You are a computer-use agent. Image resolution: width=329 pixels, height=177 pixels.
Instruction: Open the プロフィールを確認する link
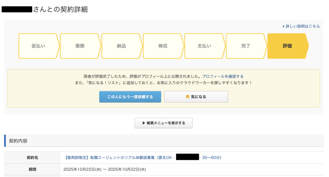pyautogui.click(x=223, y=76)
